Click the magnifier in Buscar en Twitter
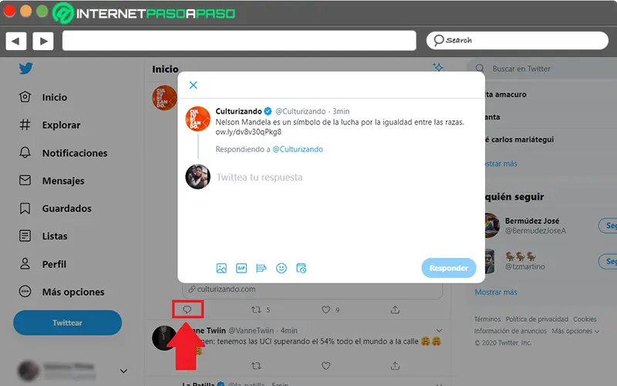617x386 pixels. 480,69
